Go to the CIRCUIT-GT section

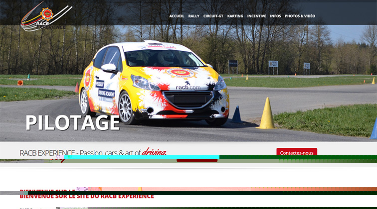pyautogui.click(x=213, y=16)
